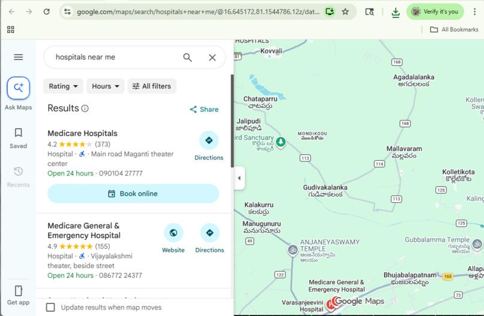Go back in browser history
Viewport: 484px width, 316px height.
coord(12,12)
